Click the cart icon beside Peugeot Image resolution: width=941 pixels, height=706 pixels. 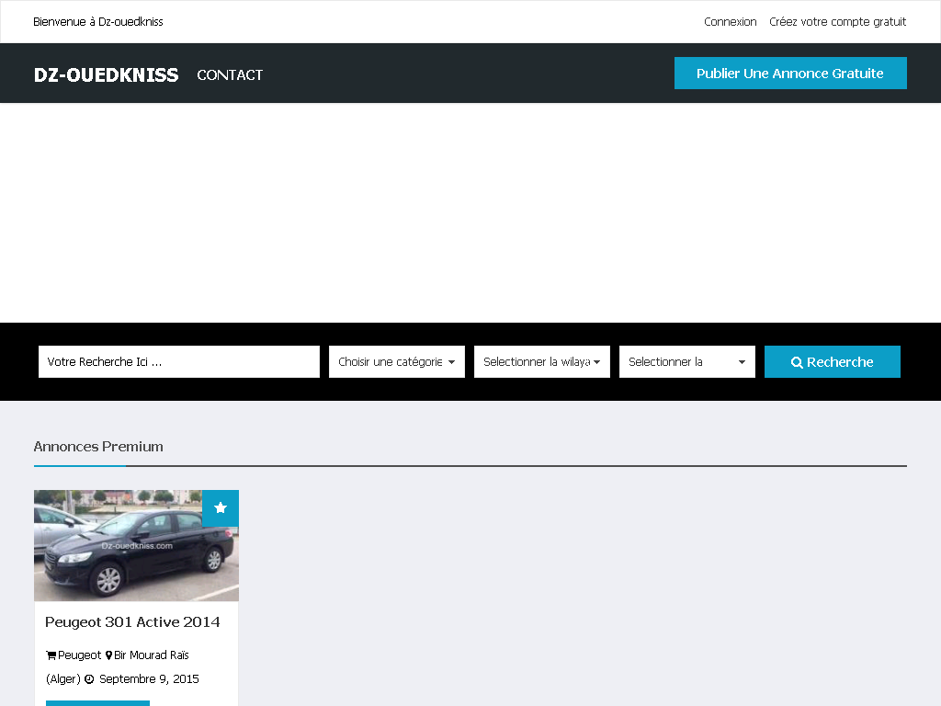(51, 655)
